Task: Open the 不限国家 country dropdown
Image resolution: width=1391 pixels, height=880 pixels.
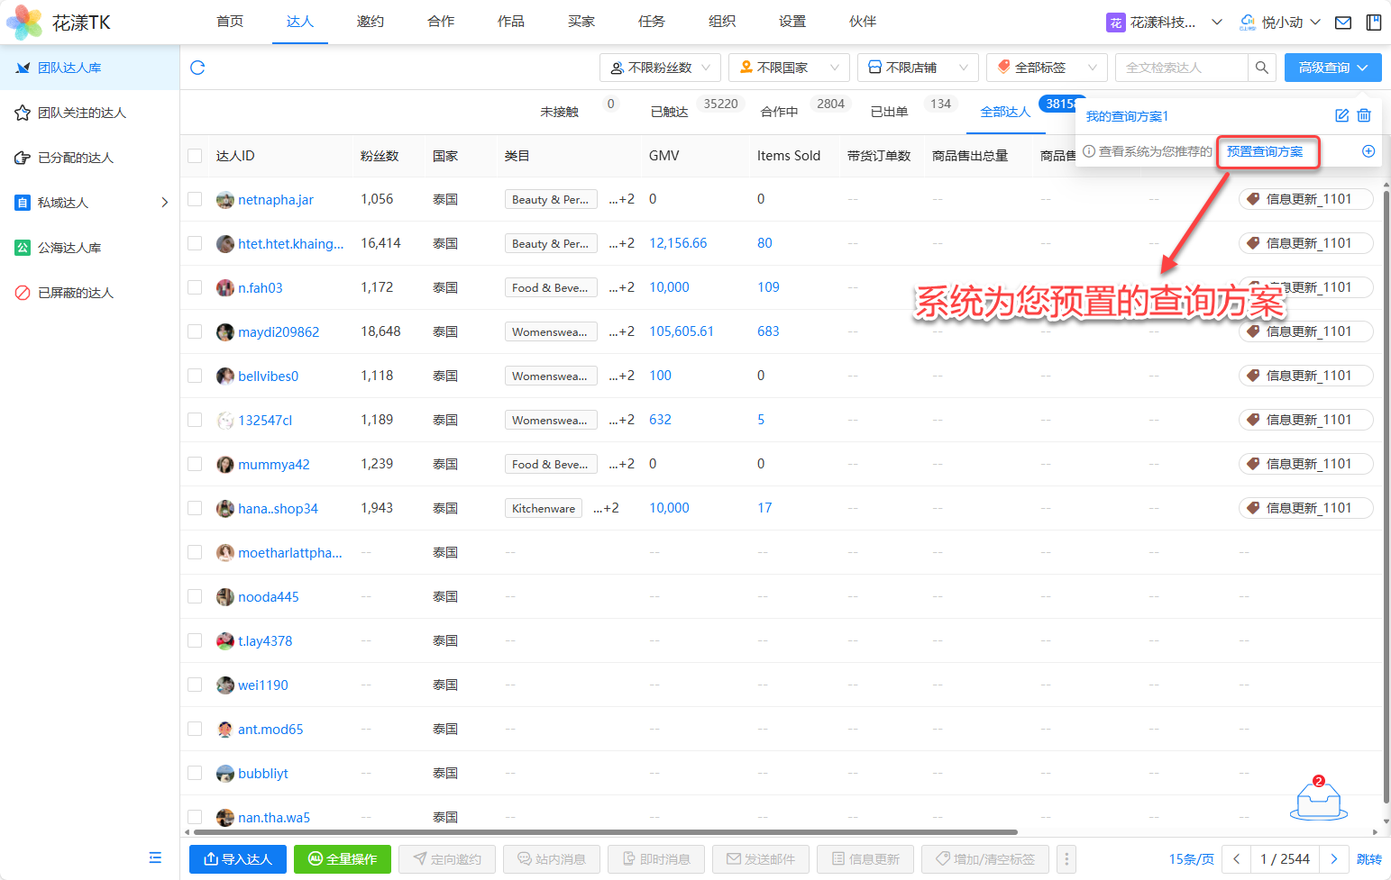Action: coord(788,68)
